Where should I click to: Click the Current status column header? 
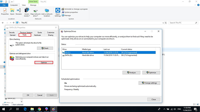click(x=138, y=49)
